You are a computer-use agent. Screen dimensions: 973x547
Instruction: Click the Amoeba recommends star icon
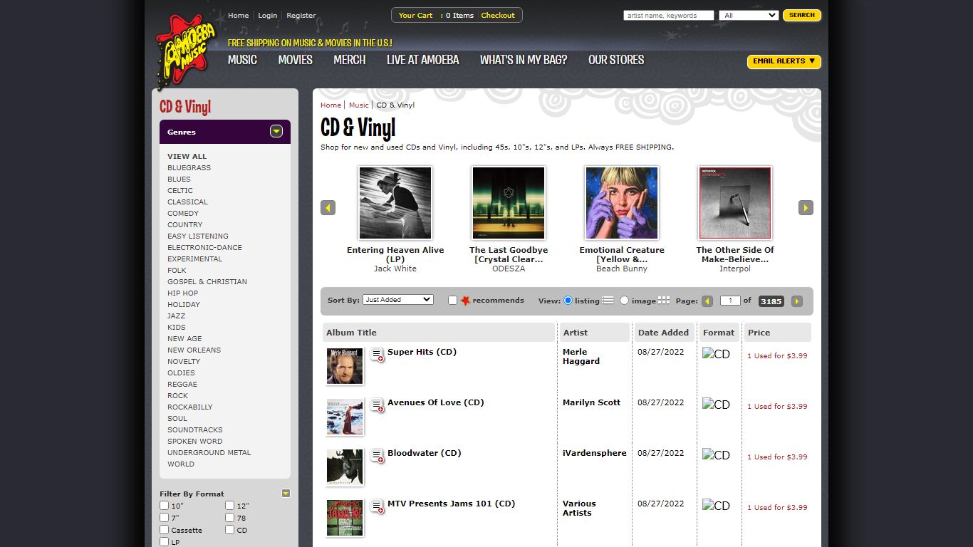coord(465,301)
